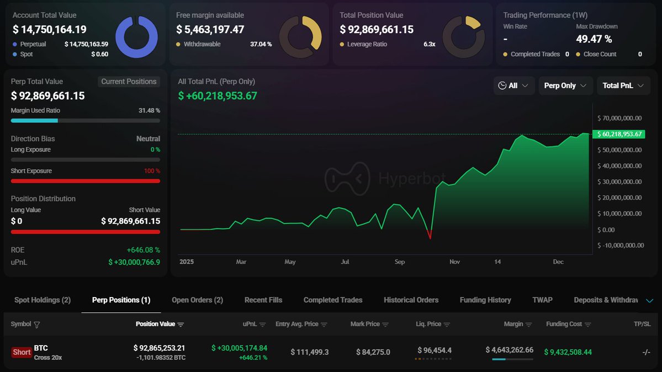This screenshot has height=372, width=662.
Task: Click the position value $92,865,253.21
Action: (x=159, y=348)
